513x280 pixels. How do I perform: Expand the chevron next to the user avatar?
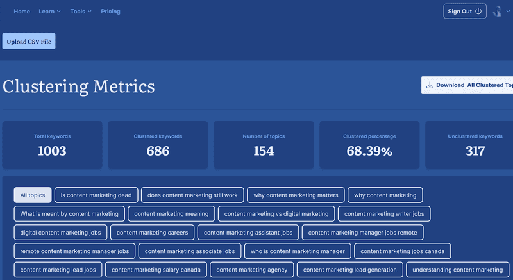508,11
